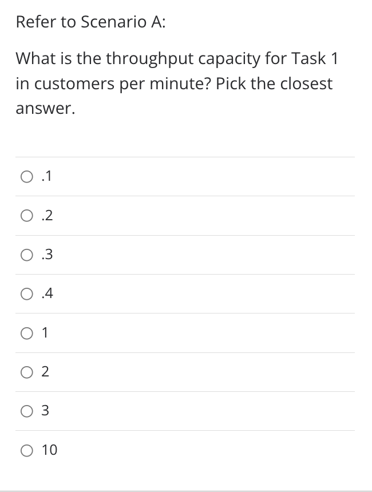This screenshot has height=492, width=372.
Task: Select the radio button for answer .1
Action: tap(26, 176)
